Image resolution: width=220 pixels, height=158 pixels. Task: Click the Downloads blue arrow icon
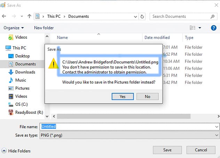pyautogui.click(x=11, y=72)
